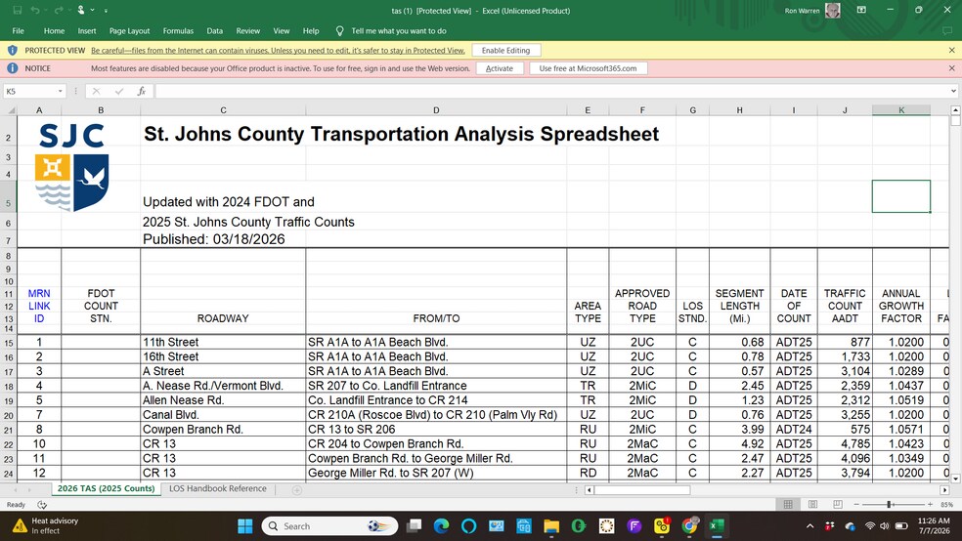Switch to Normal view icon
The height and width of the screenshot is (541, 962).
[x=788, y=504]
